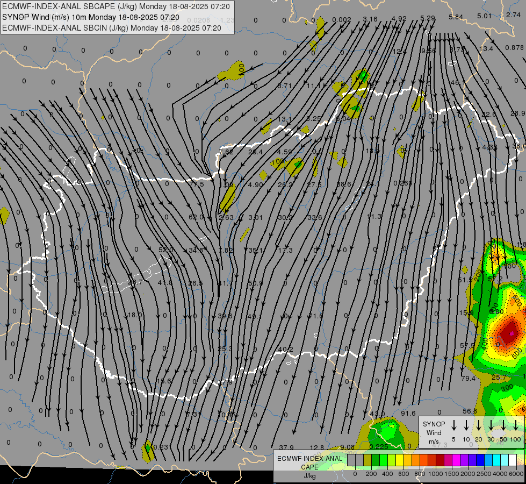Screen dimensions: 526x484
Task: Click the 0.878 value at the right edge
Action: coord(515,48)
